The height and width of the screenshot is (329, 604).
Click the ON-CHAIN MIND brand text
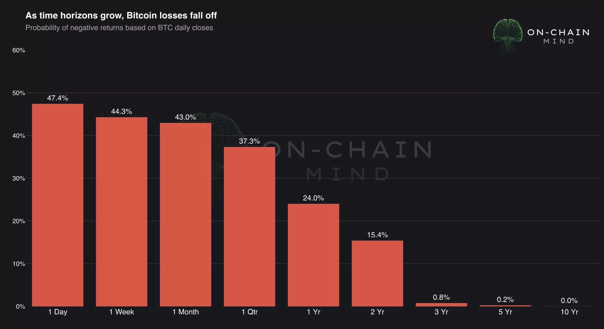[558, 36]
